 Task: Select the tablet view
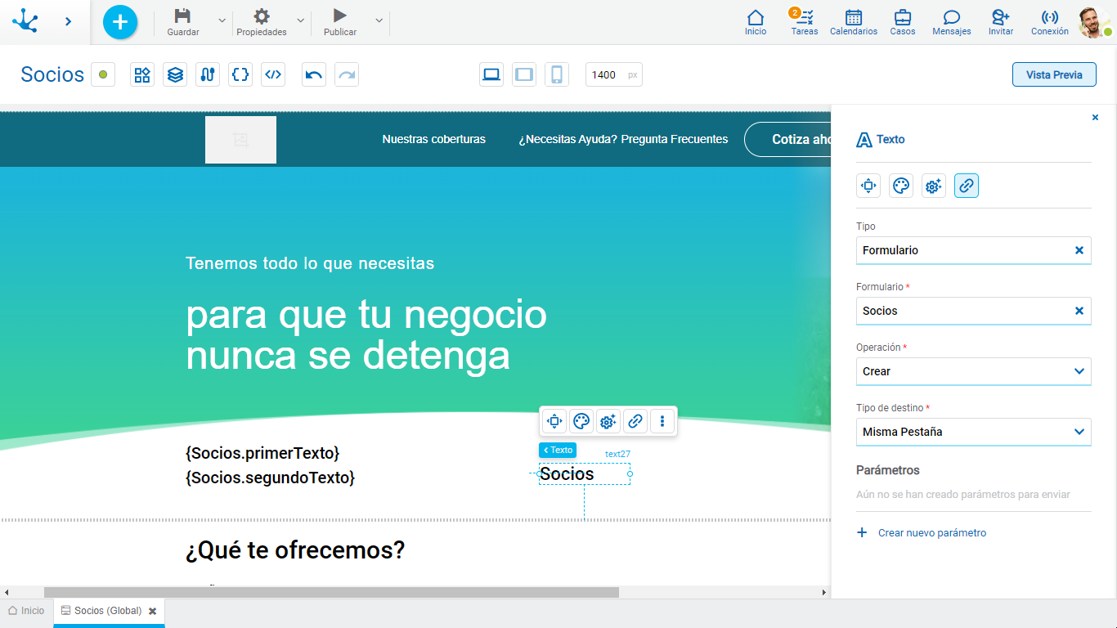pyautogui.click(x=524, y=74)
